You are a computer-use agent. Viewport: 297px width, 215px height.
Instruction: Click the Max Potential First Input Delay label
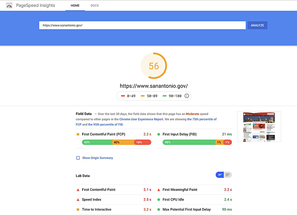coord(187,209)
